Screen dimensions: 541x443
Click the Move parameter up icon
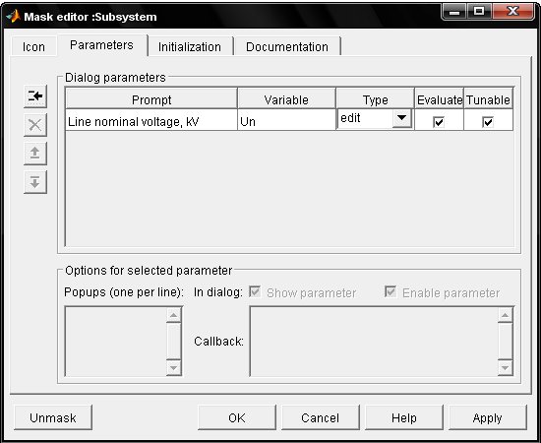pos(35,153)
